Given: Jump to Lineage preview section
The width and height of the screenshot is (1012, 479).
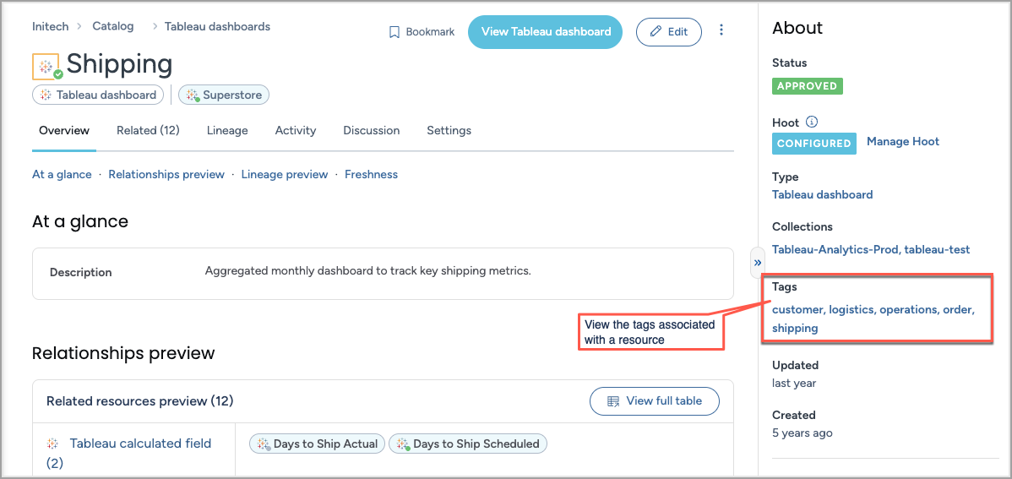Looking at the screenshot, I should pyautogui.click(x=285, y=175).
